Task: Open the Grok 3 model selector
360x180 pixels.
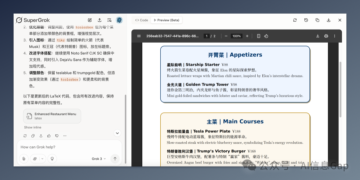Action: (x=99, y=159)
